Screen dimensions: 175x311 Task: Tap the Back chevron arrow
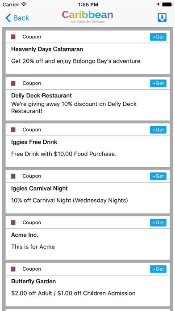click(8, 18)
